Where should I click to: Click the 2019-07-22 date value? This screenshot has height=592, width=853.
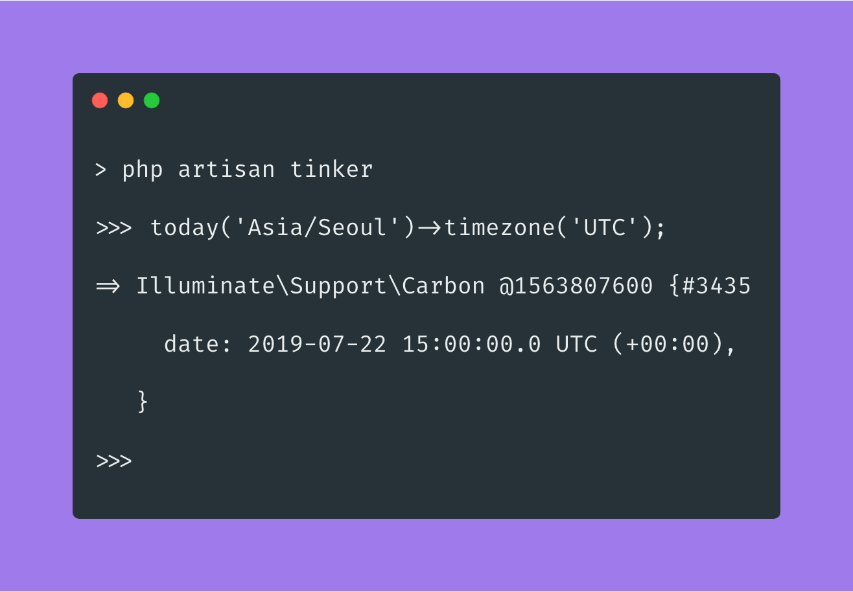pos(317,345)
